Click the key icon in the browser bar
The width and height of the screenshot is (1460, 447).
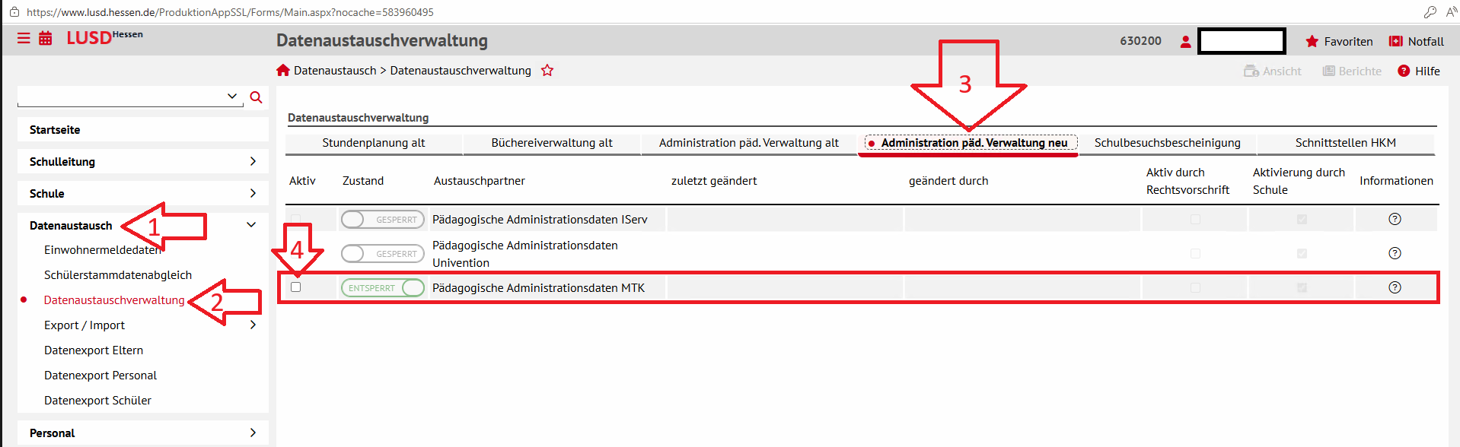click(x=1430, y=12)
